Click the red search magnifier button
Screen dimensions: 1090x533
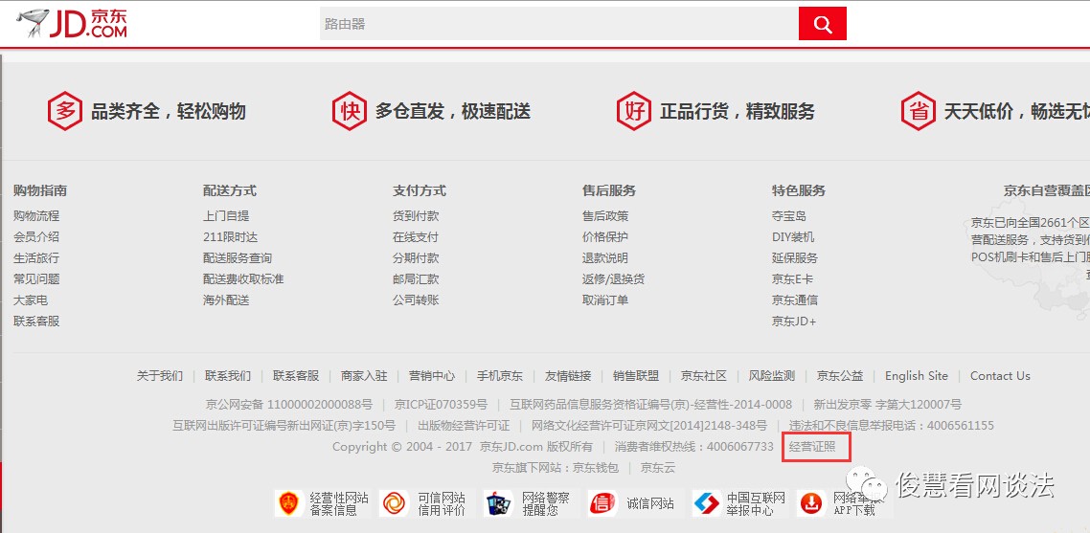(x=823, y=24)
